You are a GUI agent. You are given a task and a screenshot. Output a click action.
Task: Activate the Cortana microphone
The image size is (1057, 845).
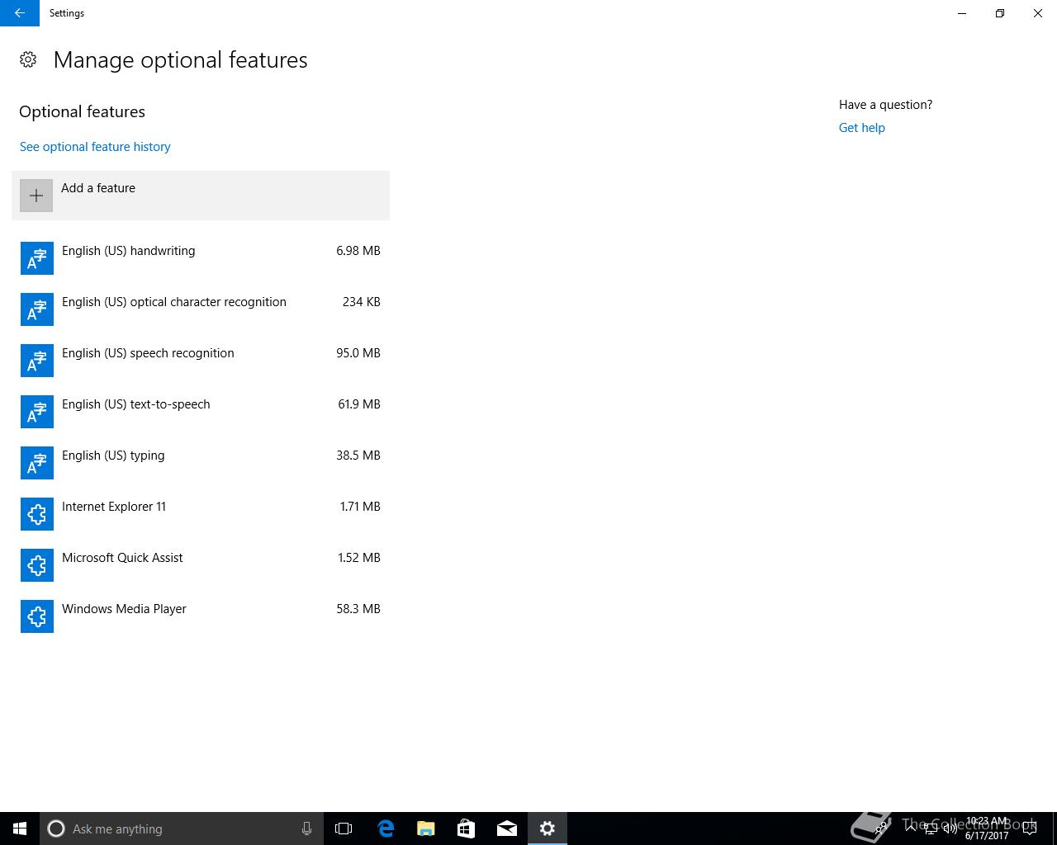pos(306,828)
